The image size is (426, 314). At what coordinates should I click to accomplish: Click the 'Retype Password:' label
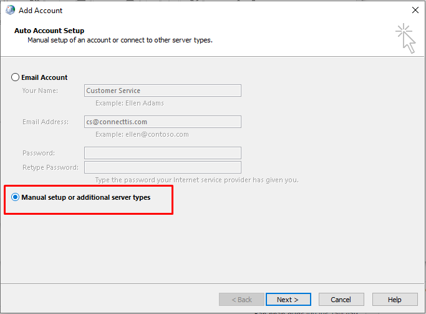point(51,167)
